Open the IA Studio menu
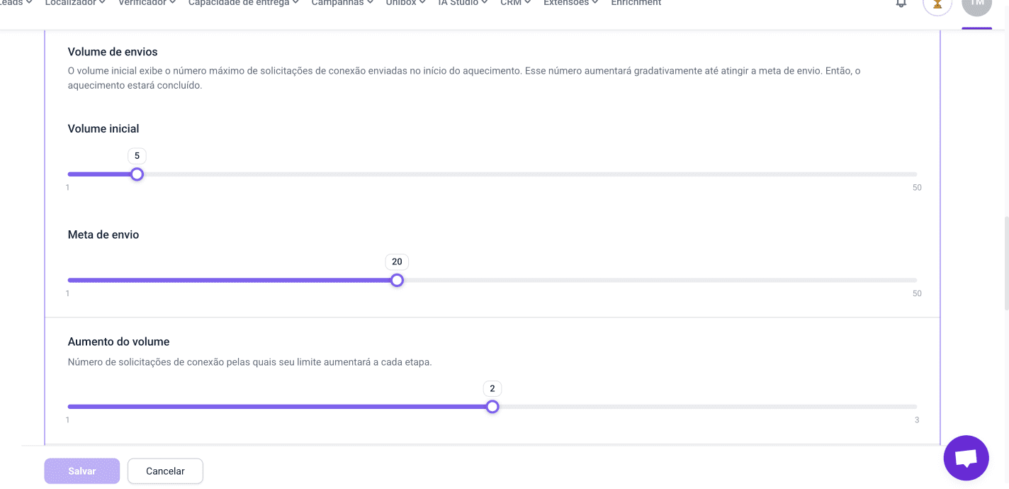The width and height of the screenshot is (1009, 489). [x=463, y=4]
